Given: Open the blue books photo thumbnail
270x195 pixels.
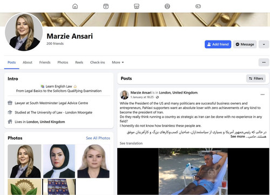Looking at the screenshot, I should pos(59,187).
